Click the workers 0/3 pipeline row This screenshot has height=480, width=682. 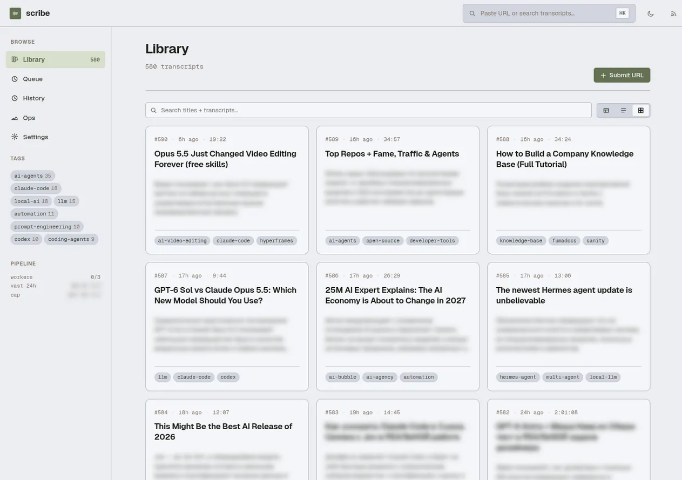55,277
